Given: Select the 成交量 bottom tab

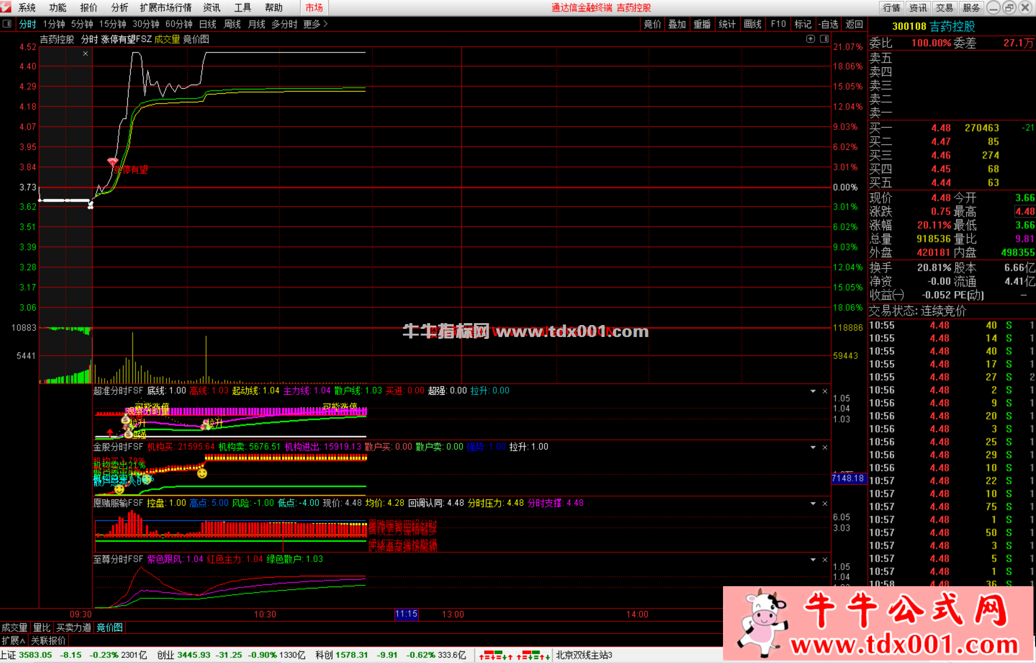Looking at the screenshot, I should 14,627.
